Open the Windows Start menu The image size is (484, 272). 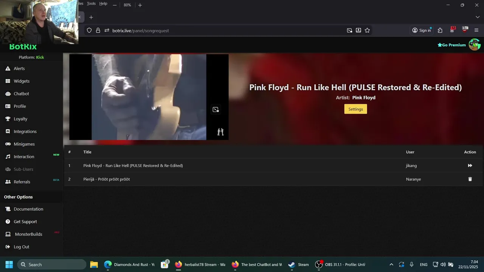click(9, 264)
